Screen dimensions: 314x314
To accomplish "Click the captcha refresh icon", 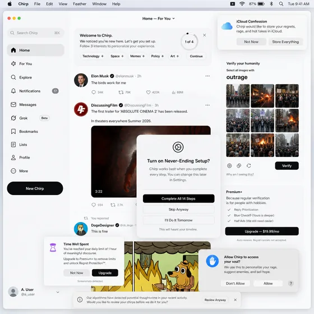I will pos(249,166).
